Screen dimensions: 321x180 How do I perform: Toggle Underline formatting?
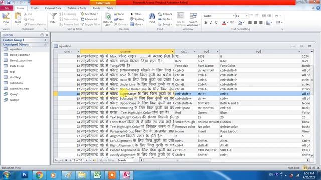216,23
